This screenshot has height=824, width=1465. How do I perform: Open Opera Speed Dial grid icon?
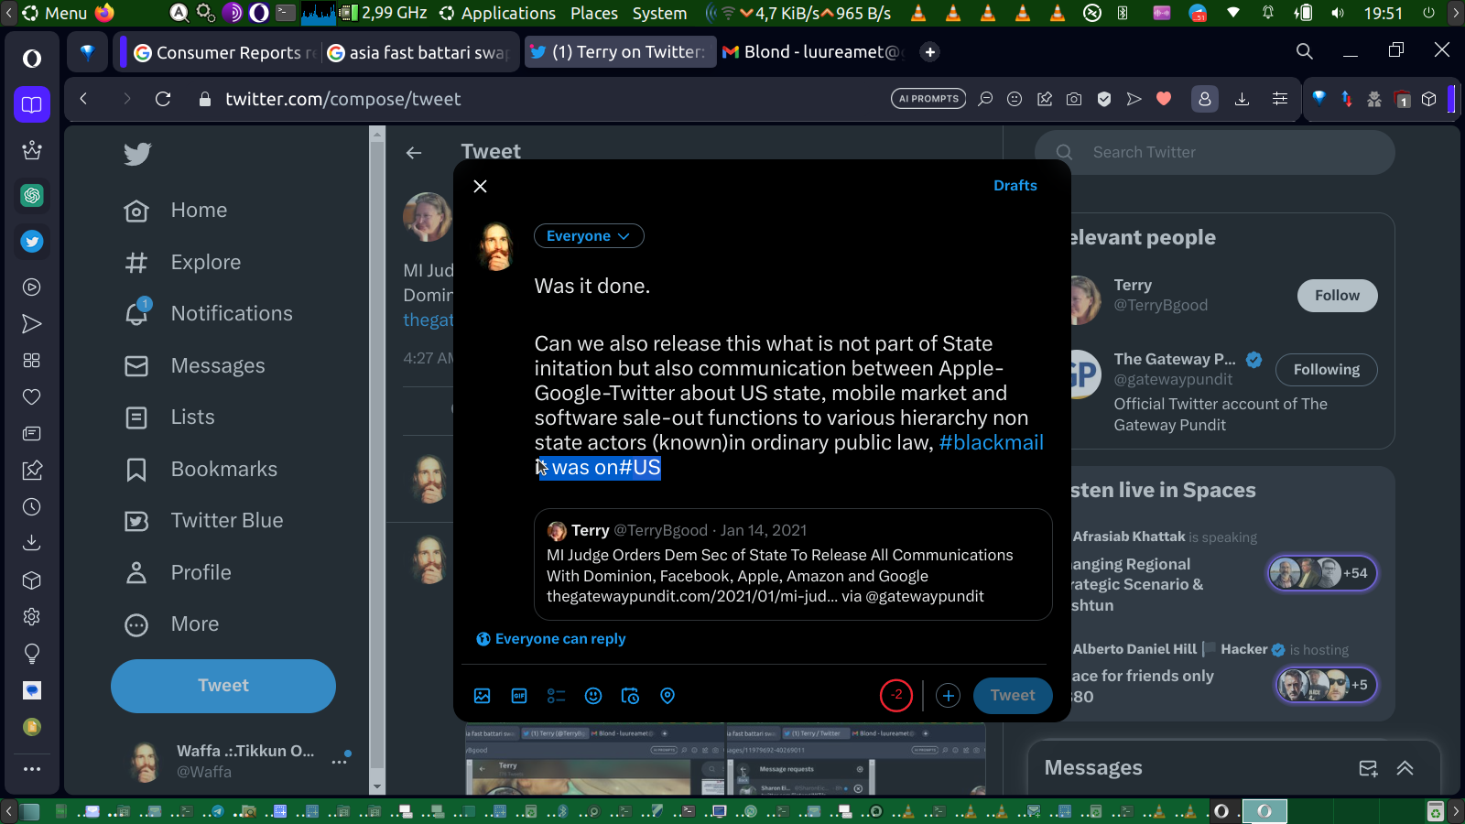coord(32,360)
